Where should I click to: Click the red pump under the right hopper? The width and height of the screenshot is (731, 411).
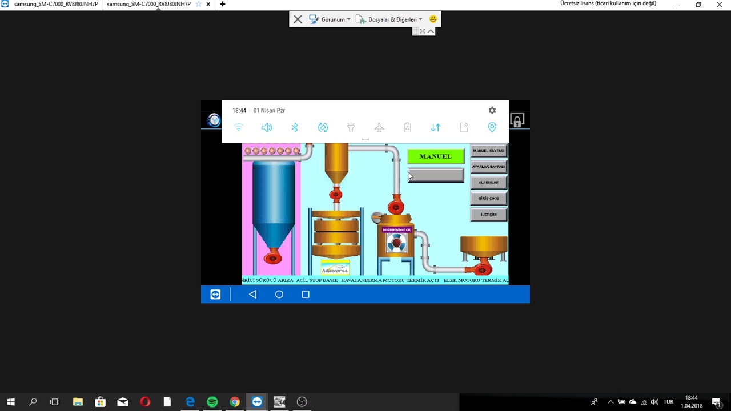[483, 267]
